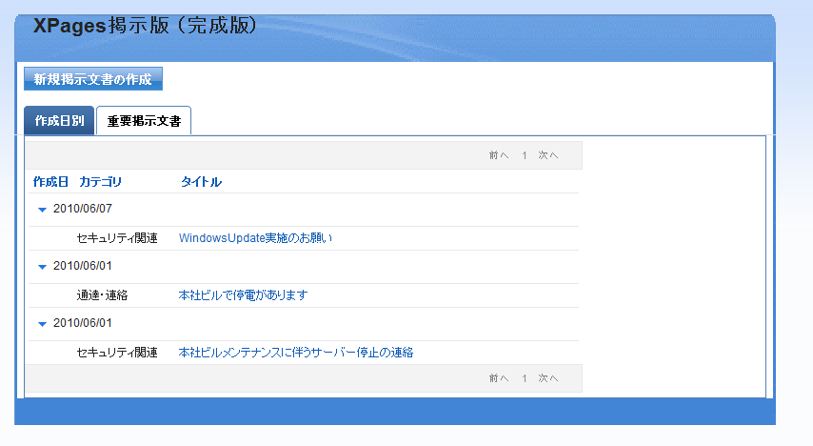Click the XPages掲示版 (完成版) page title

145,26
